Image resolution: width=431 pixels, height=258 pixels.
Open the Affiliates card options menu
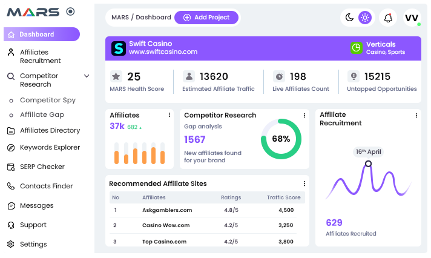pos(169,115)
